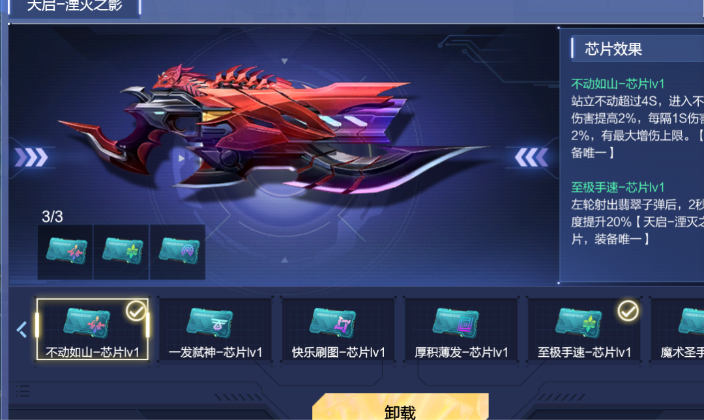Select the 不动如山-芯片lv1 chip card

click(x=93, y=329)
